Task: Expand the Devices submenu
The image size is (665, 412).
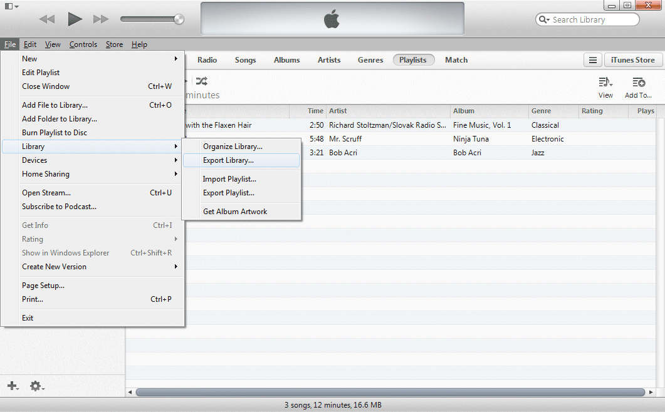Action: click(93, 160)
